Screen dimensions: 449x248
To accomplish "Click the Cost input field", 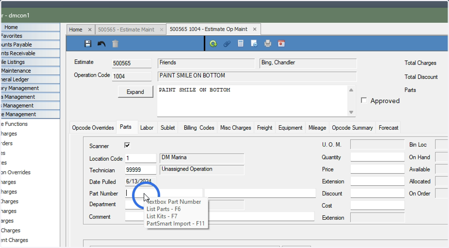I will pyautogui.click(x=378, y=205).
